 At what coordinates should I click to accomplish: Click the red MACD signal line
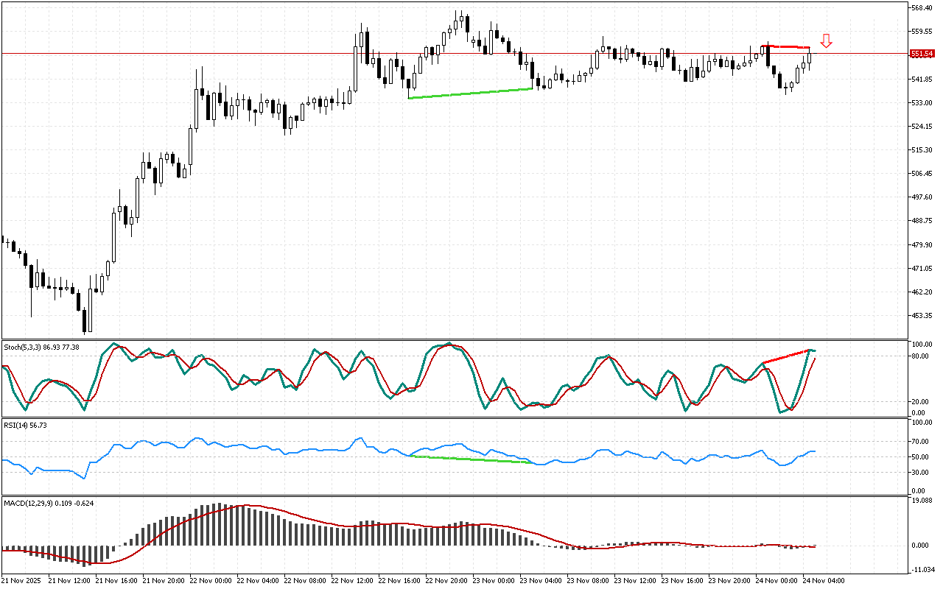[250, 506]
